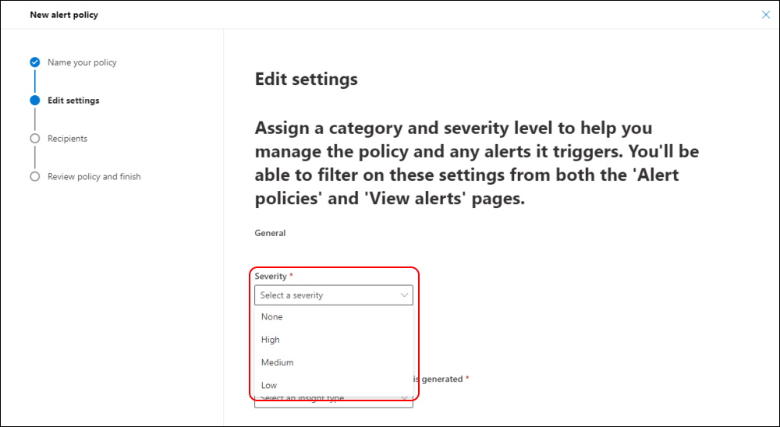This screenshot has height=427, width=780.
Task: Click the empty circle beside Review policy and finish
Action: (x=35, y=176)
